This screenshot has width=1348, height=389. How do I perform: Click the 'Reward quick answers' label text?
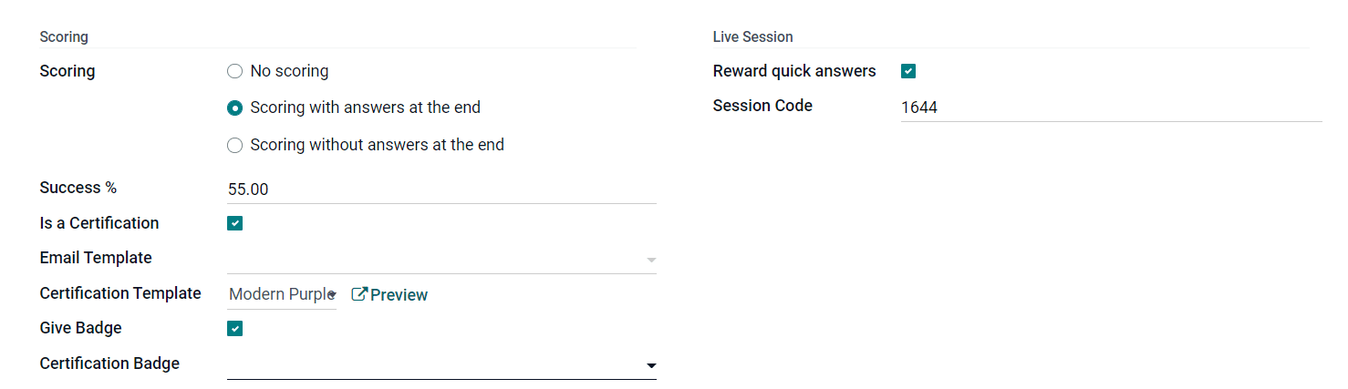coord(794,71)
